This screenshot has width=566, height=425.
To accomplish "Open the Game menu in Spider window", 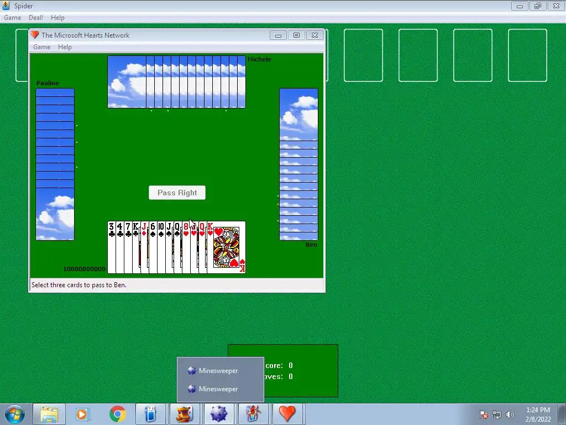I will tap(13, 18).
